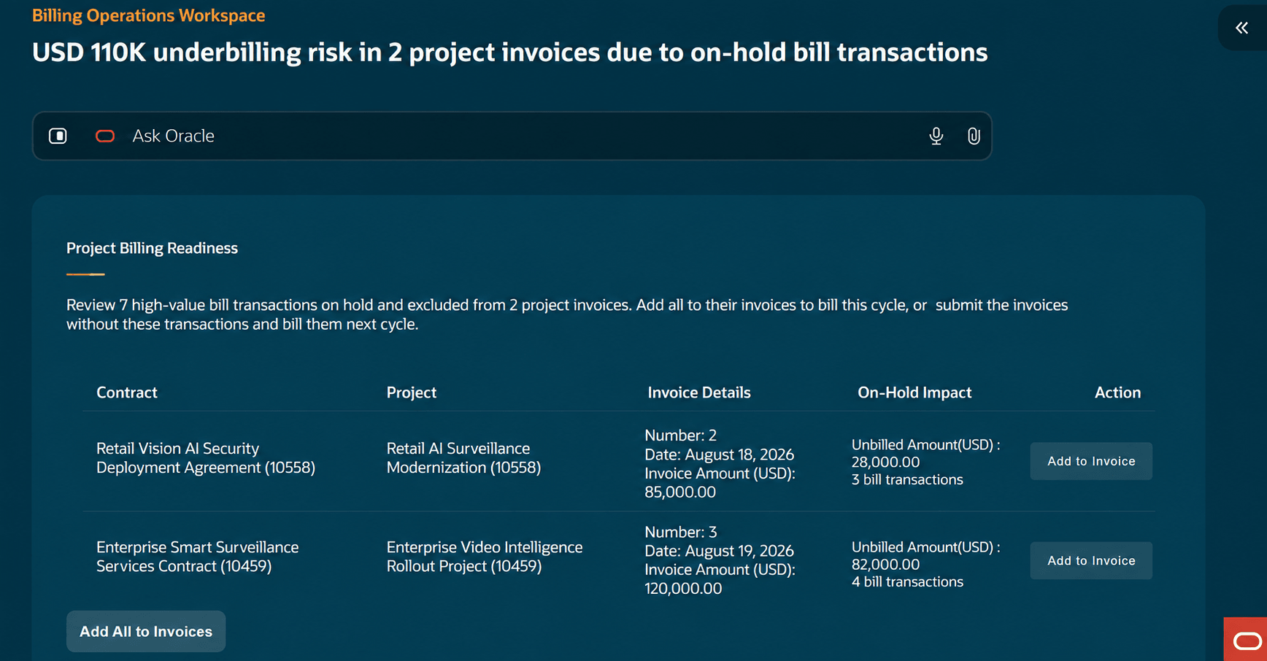Image resolution: width=1267 pixels, height=661 pixels.
Task: Click invoice Number: 3 text
Action: 680,532
